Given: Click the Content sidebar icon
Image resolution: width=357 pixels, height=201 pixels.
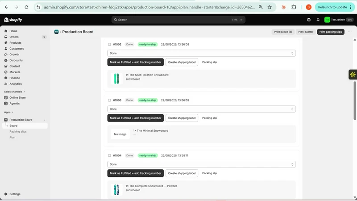Looking at the screenshot, I should (6, 66).
